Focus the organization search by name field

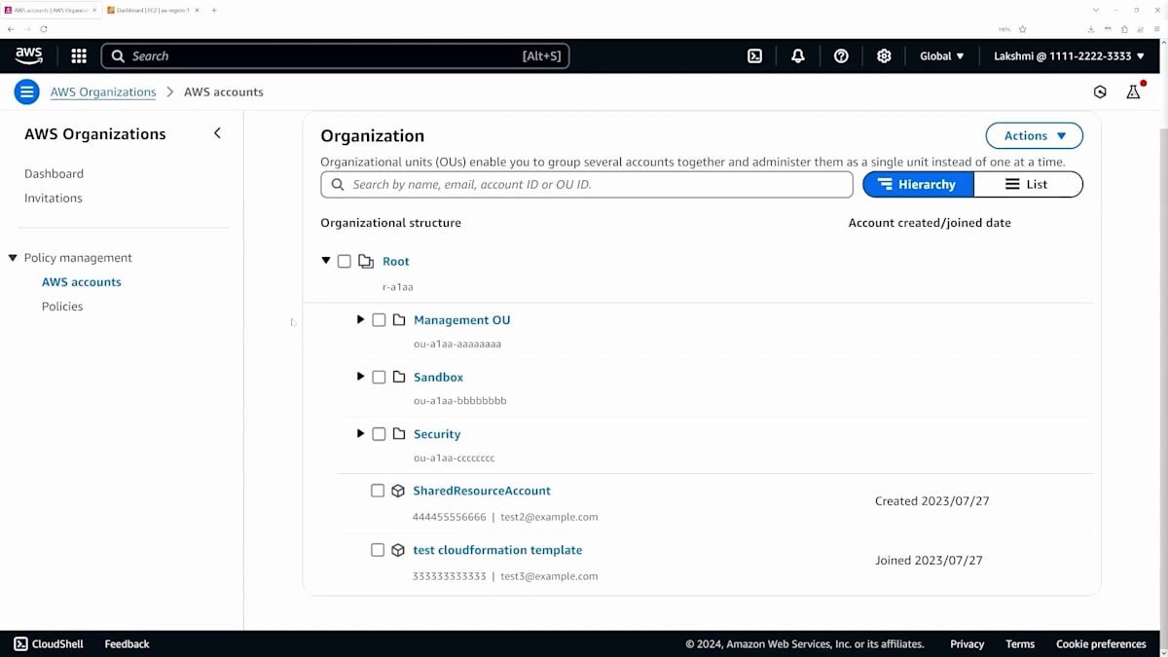point(587,184)
